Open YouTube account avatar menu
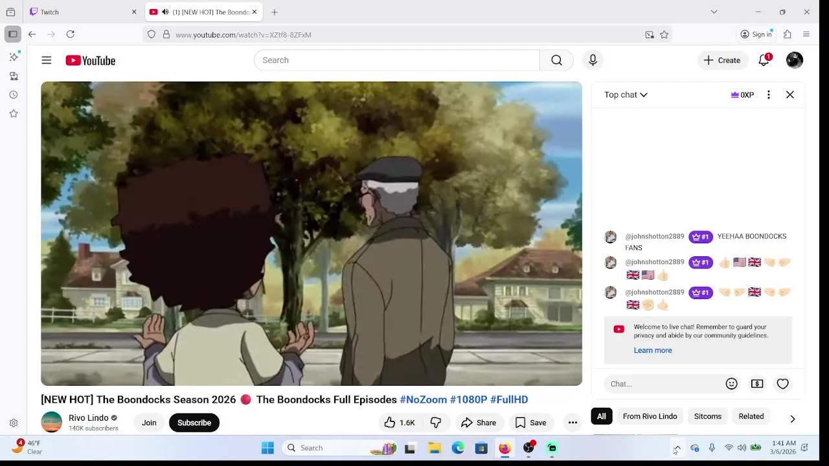The width and height of the screenshot is (829, 466). (795, 60)
